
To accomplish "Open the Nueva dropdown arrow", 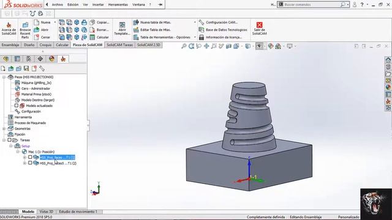I will pyautogui.click(x=55, y=23).
